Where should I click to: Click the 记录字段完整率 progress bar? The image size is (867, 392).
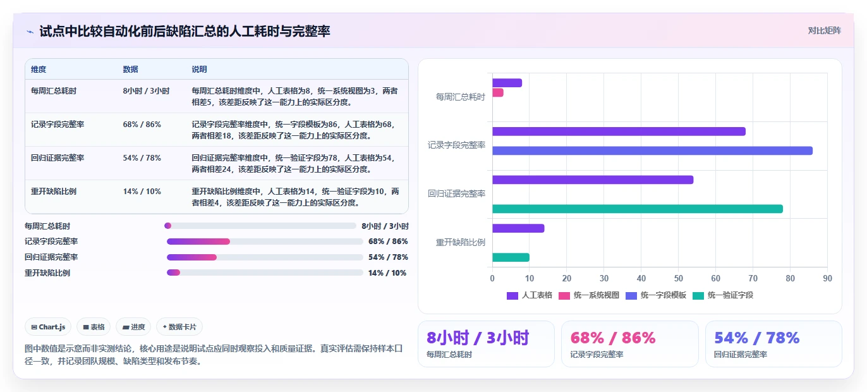click(x=265, y=242)
